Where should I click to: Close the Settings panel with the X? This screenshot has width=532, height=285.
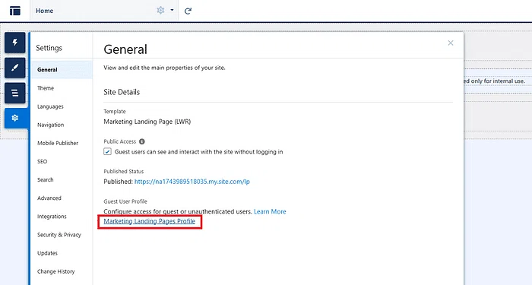click(x=451, y=43)
